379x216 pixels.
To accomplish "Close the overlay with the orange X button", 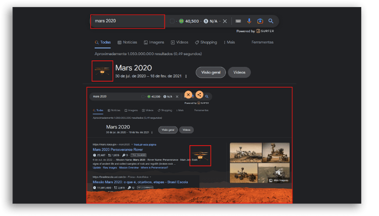I will tap(188, 94).
